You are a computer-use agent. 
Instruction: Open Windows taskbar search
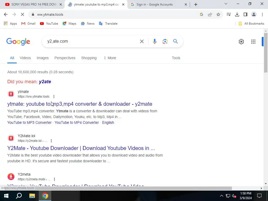coord(19,196)
